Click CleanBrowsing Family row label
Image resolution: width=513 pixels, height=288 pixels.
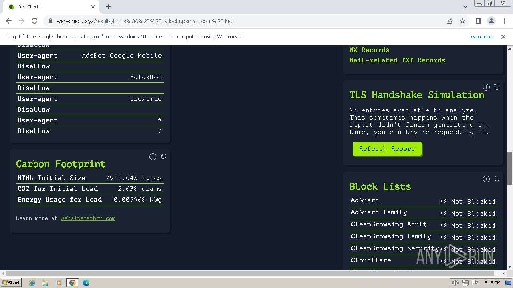click(391, 236)
